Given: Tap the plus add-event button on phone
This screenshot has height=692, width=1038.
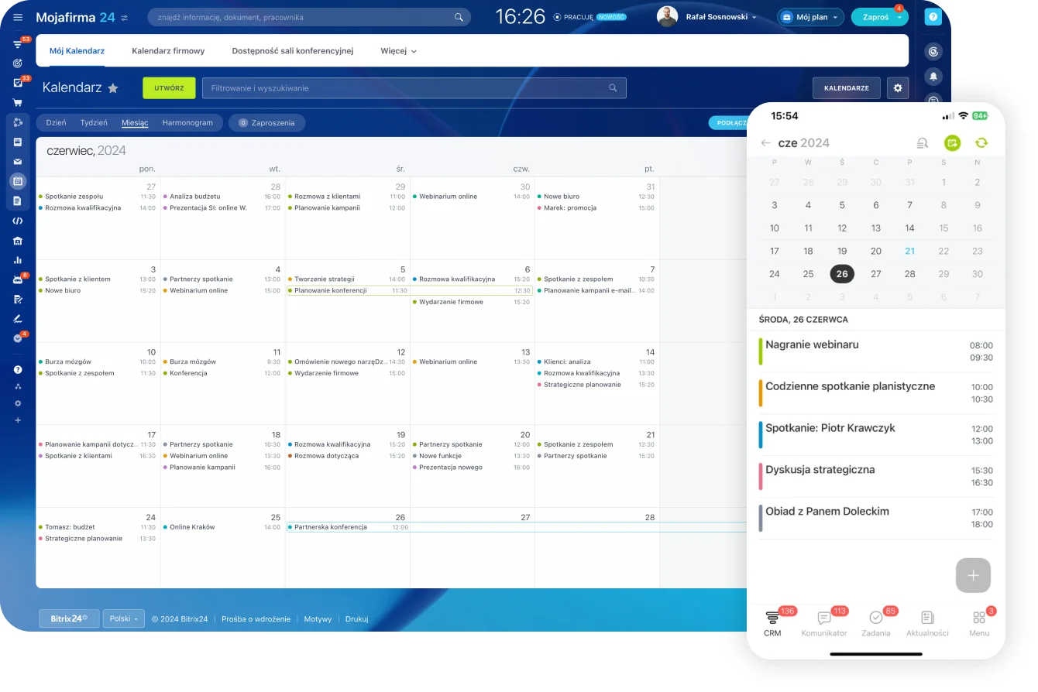Looking at the screenshot, I should tap(973, 575).
